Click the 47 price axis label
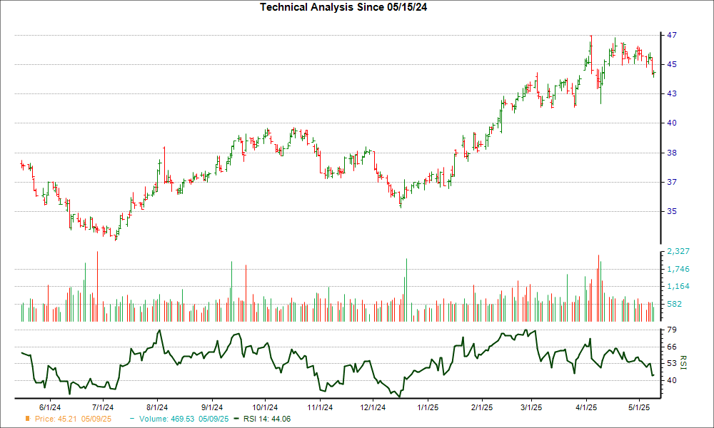This screenshot has height=428, width=714. click(x=672, y=35)
